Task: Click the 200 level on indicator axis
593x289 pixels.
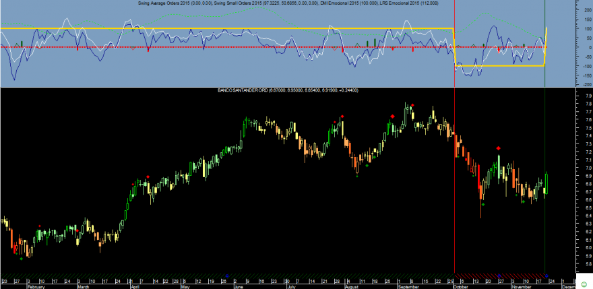Action: (x=578, y=11)
